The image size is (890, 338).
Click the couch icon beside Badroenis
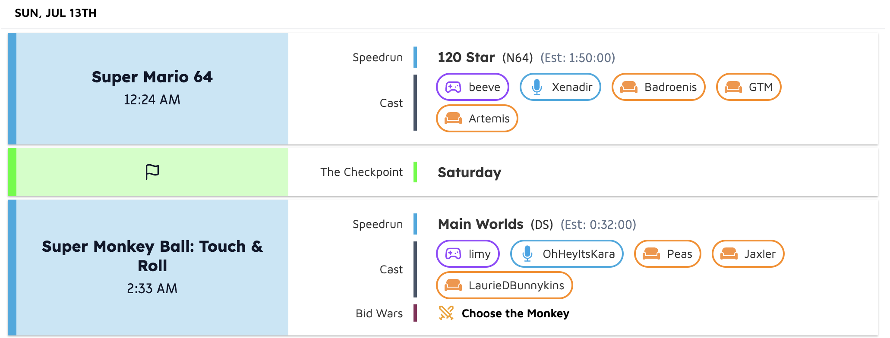[628, 87]
